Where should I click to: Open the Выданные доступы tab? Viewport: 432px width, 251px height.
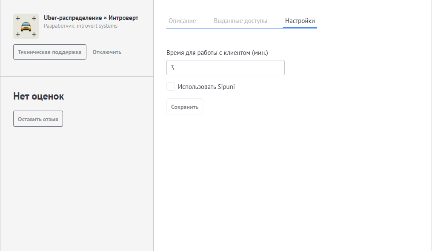click(x=240, y=21)
